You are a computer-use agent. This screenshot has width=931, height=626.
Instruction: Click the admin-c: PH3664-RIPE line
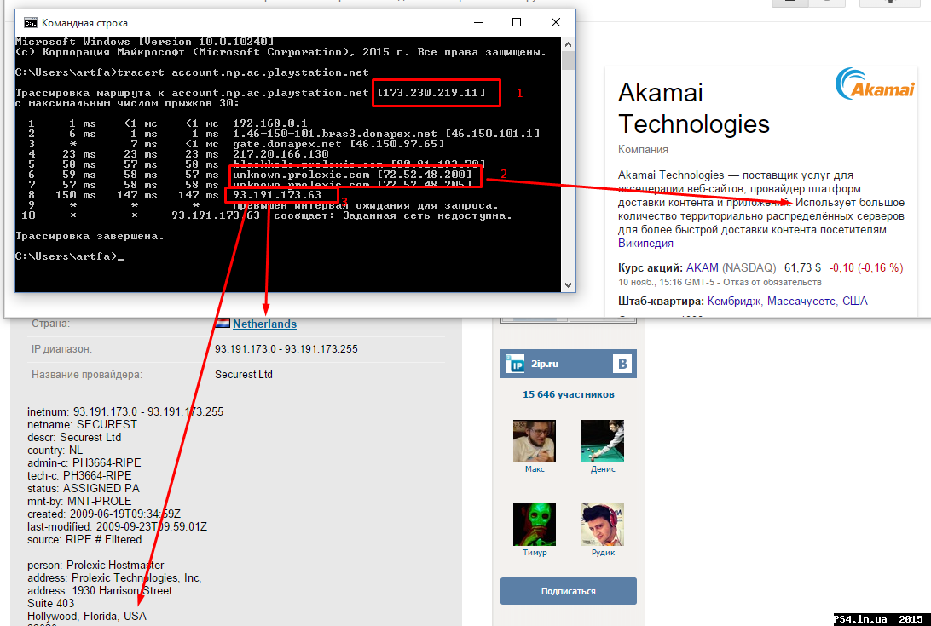[84, 462]
